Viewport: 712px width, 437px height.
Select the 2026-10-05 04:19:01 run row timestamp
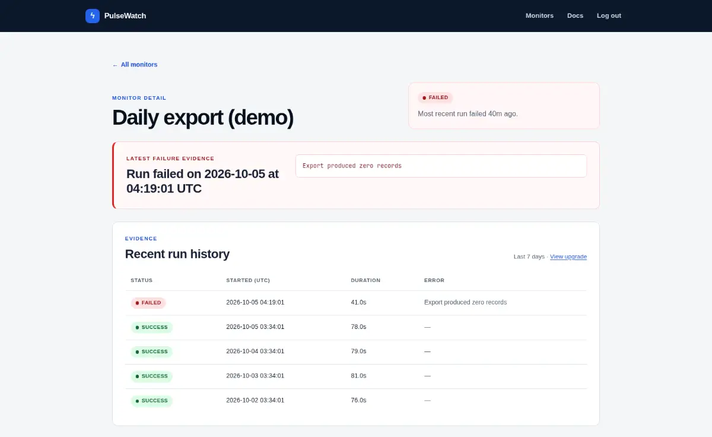click(255, 303)
